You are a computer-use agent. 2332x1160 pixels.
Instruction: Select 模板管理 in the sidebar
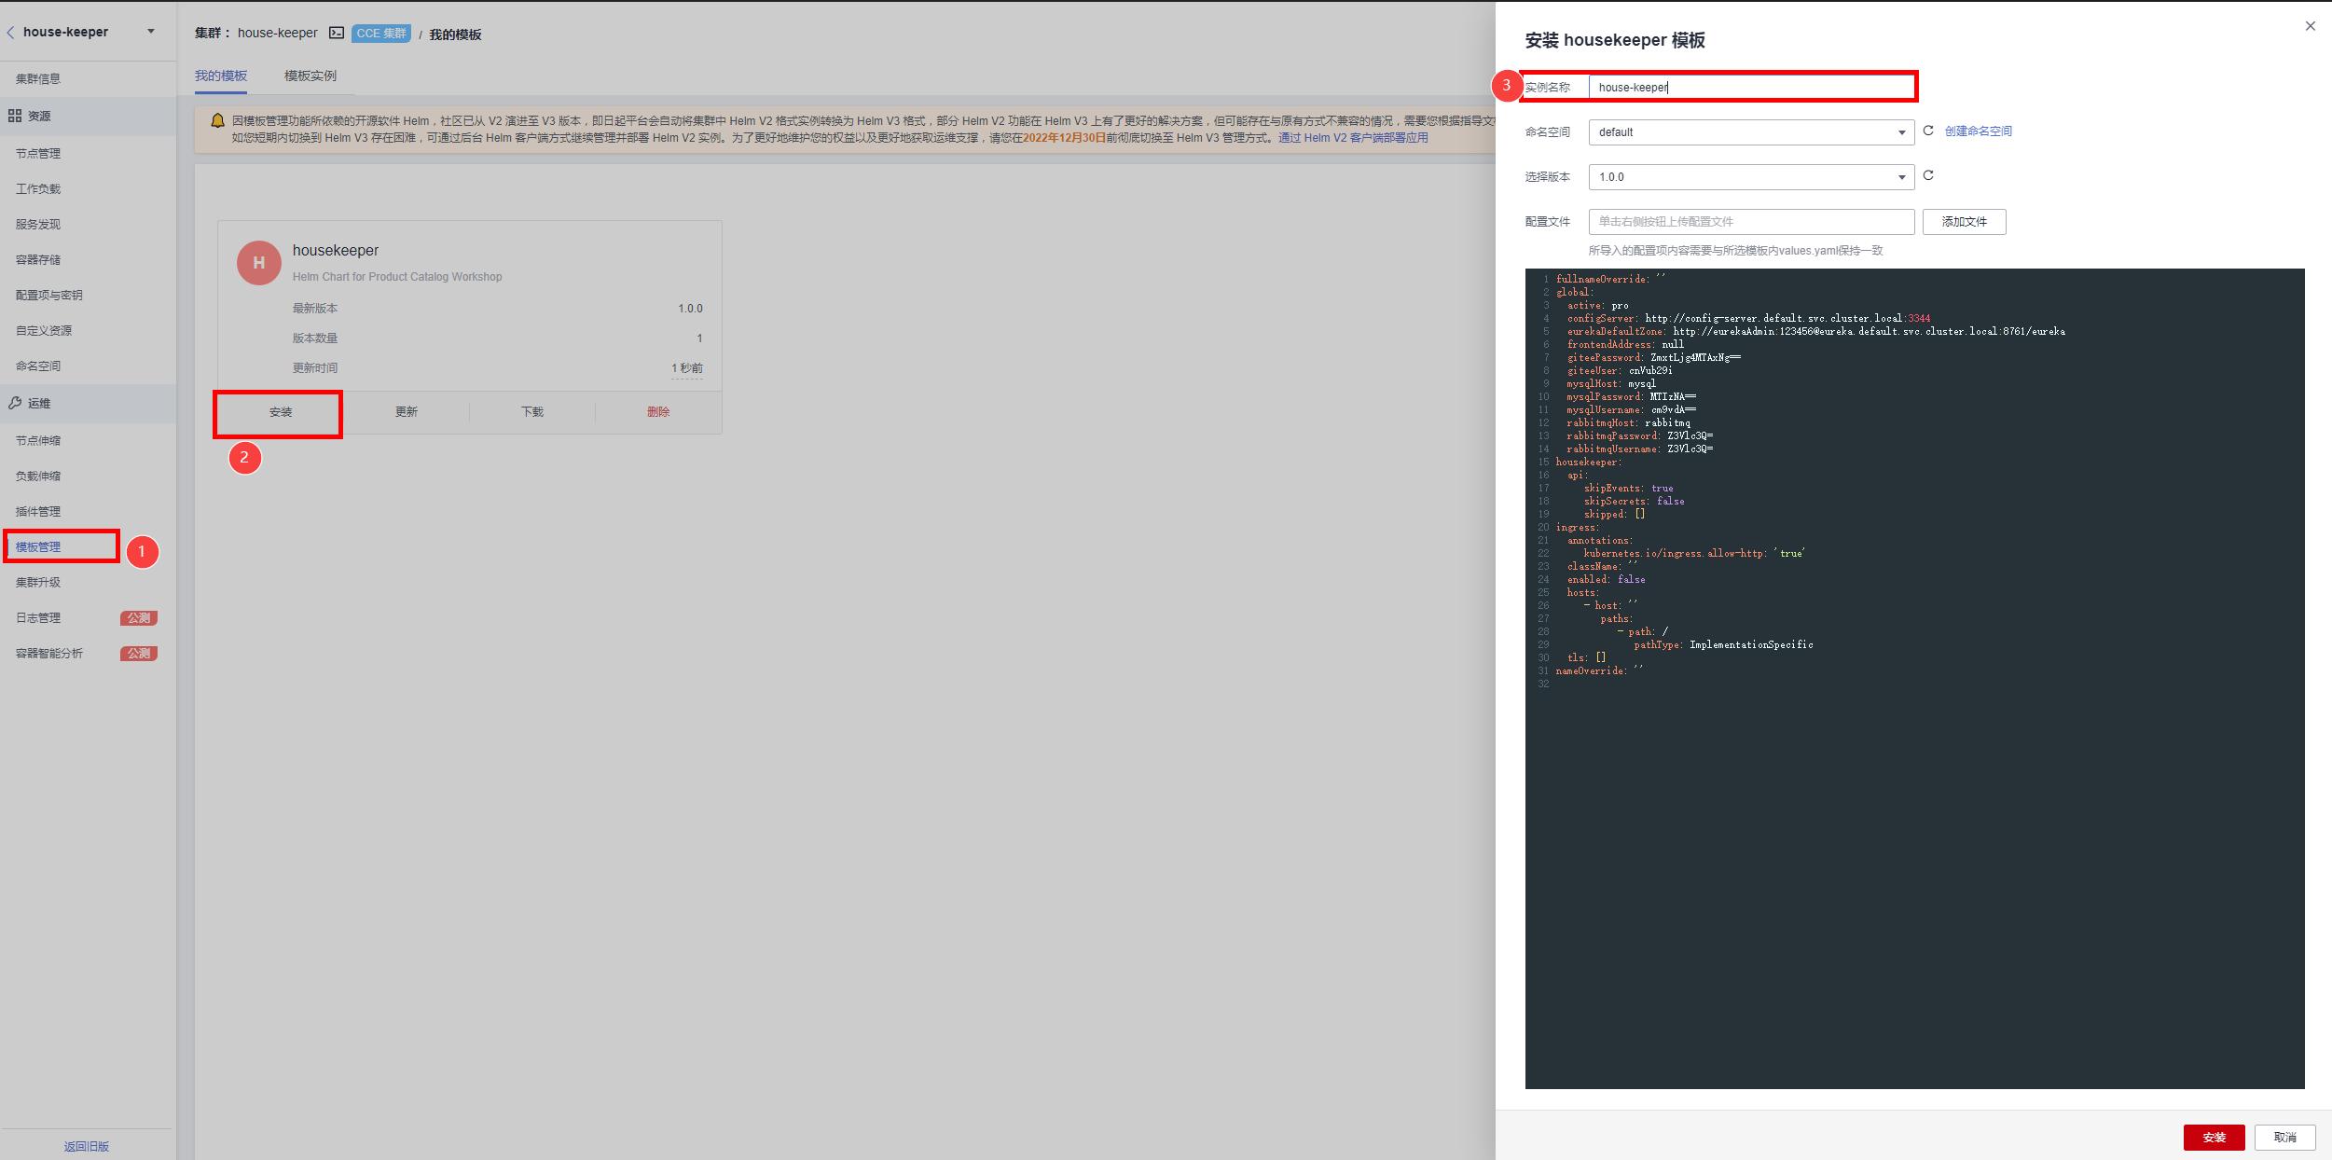38,547
